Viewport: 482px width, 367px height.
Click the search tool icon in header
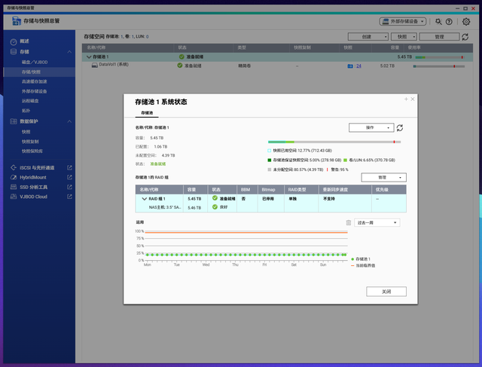coord(438,22)
